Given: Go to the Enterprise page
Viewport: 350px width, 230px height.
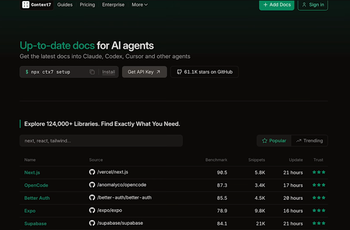Looking at the screenshot, I should click(x=113, y=5).
